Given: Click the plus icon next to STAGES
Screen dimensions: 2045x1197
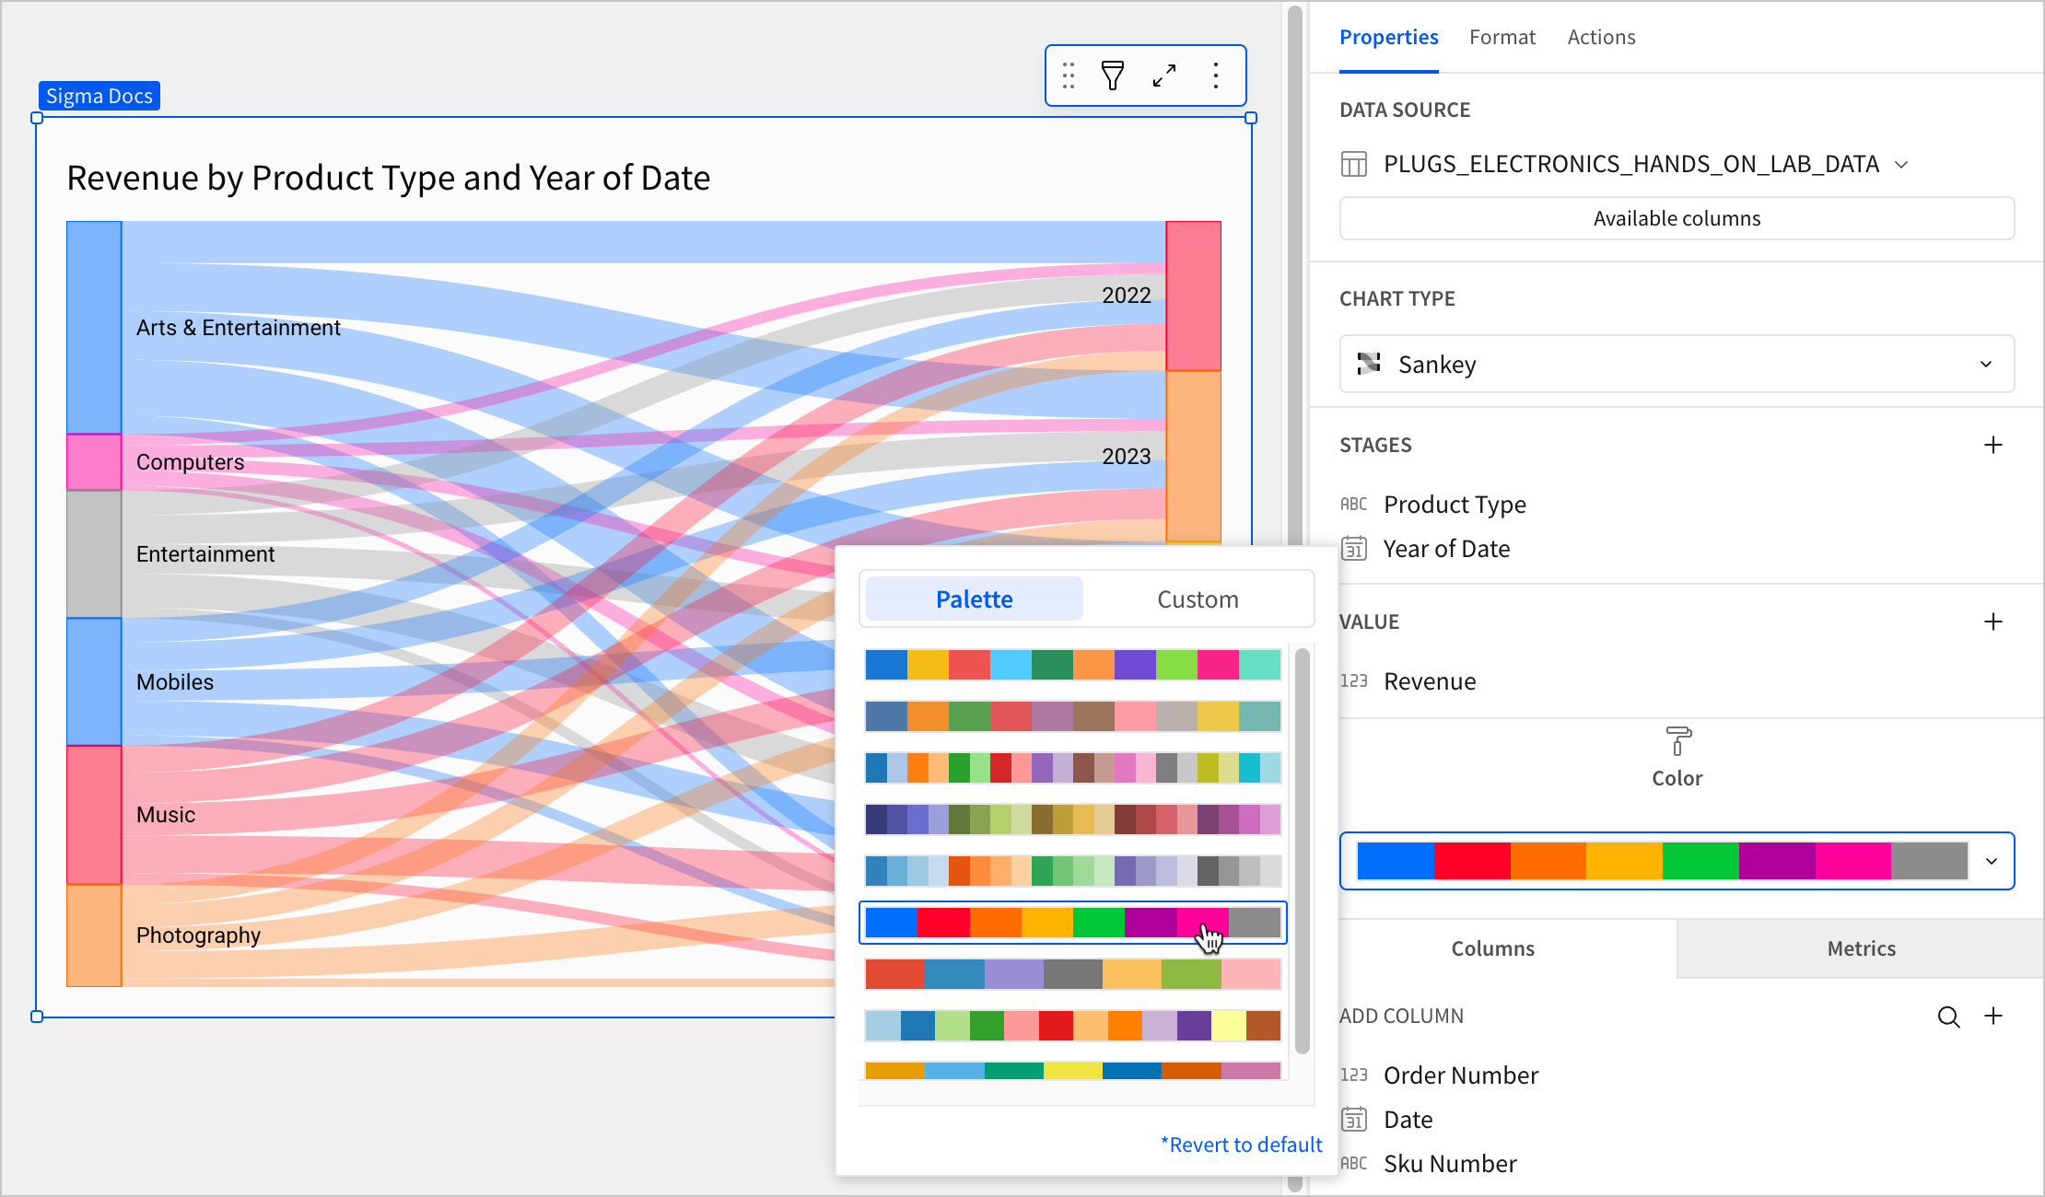Looking at the screenshot, I should coord(1993,445).
